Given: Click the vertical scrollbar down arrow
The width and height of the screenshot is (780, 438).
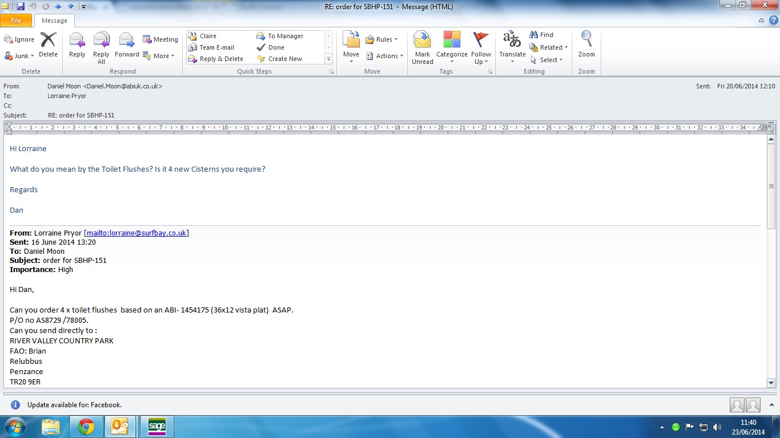Looking at the screenshot, I should point(771,383).
